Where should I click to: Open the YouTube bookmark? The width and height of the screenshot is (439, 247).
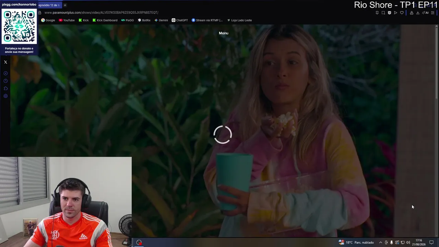[x=67, y=20]
